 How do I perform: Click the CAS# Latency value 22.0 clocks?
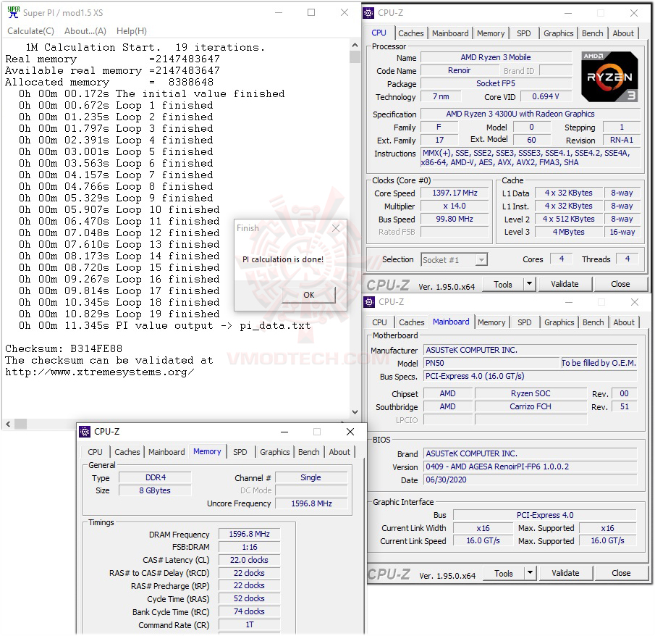[x=249, y=560]
